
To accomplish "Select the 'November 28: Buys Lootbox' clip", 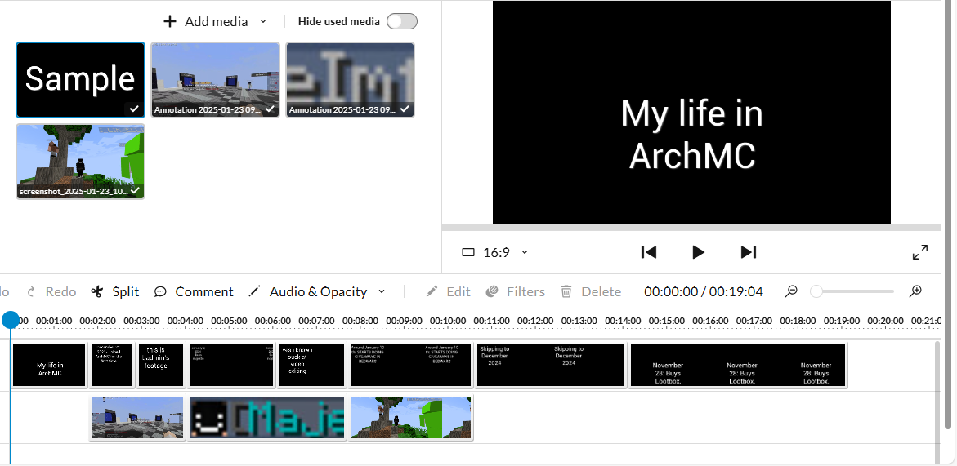I will 738,366.
